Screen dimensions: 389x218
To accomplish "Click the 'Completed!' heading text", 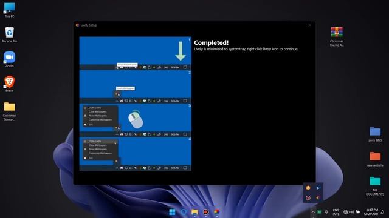I will (211, 42).
